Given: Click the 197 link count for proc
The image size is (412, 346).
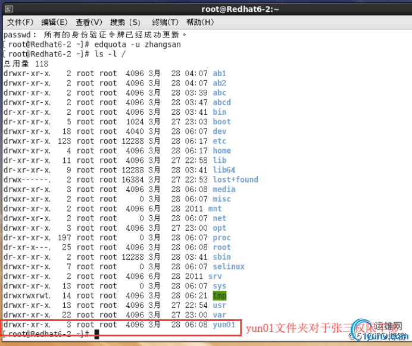Looking at the screenshot, I should click(64, 238).
